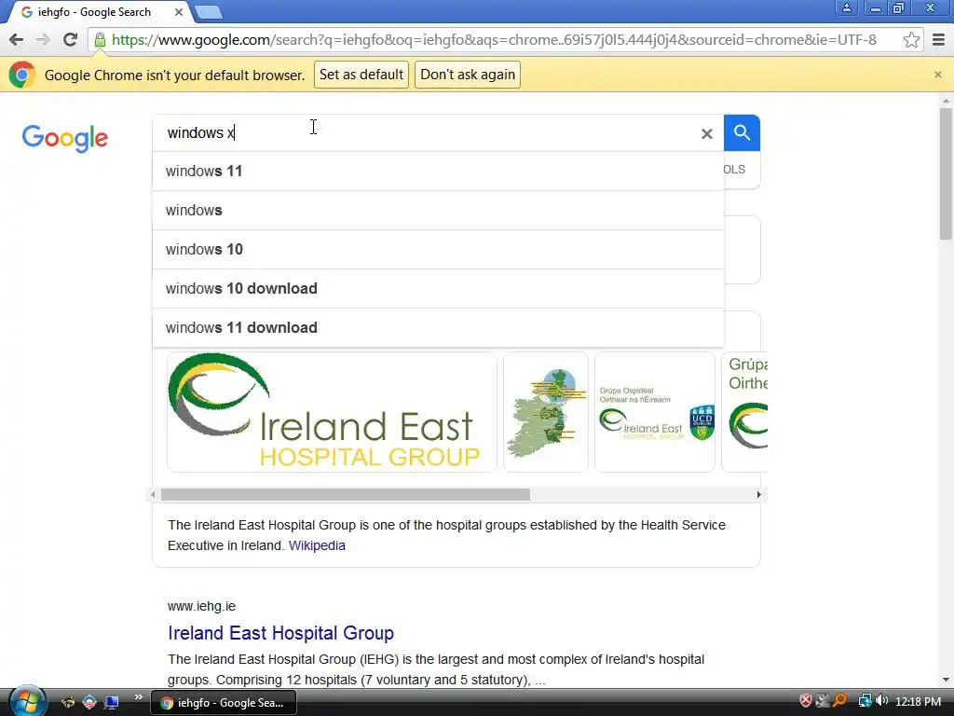Click the Chrome taskbar button iehgfo
The height and width of the screenshot is (716, 954).
pos(223,703)
